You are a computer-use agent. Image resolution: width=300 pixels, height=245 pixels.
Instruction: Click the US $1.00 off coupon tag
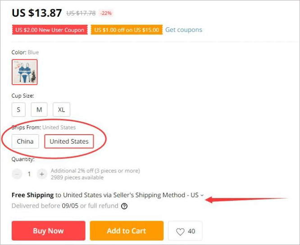click(x=126, y=30)
